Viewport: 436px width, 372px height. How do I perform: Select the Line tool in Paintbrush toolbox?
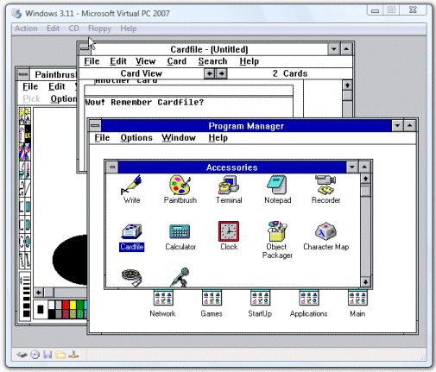click(28, 188)
